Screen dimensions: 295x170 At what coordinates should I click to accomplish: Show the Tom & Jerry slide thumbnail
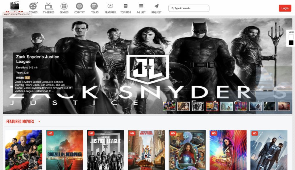(212, 106)
